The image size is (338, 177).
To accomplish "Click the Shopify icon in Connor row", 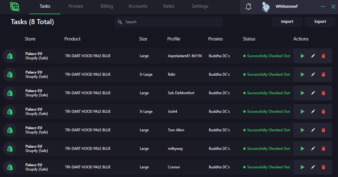I will click(10, 167).
